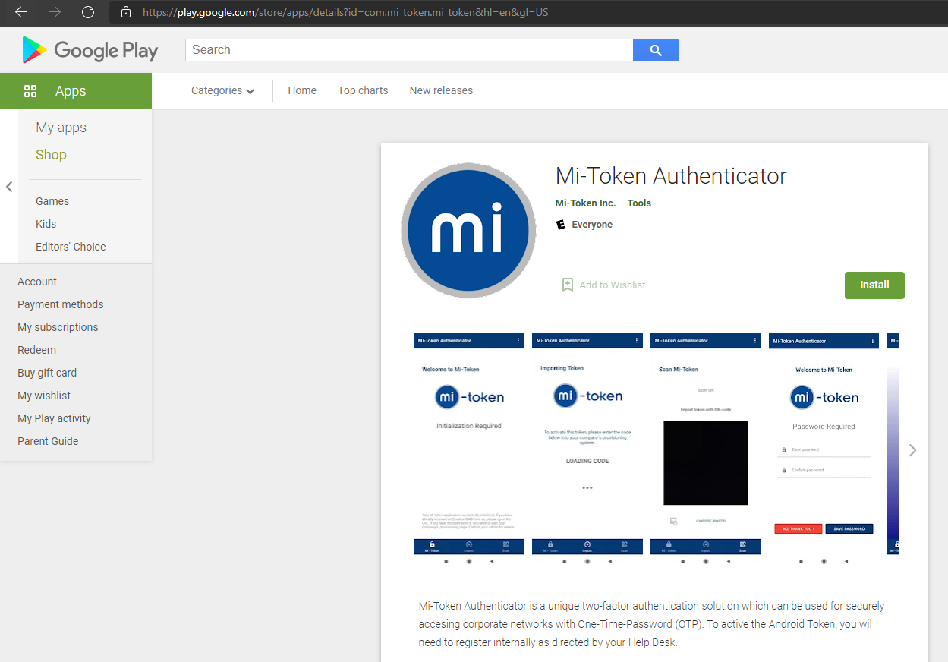Select the Apps section header

point(76,91)
